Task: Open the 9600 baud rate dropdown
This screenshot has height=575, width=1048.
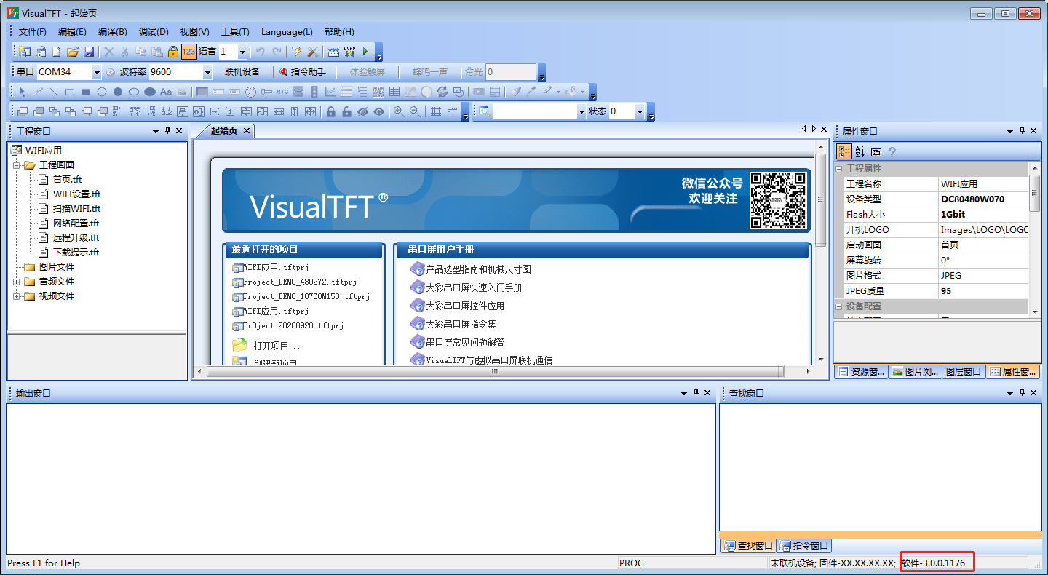Action: coord(207,72)
